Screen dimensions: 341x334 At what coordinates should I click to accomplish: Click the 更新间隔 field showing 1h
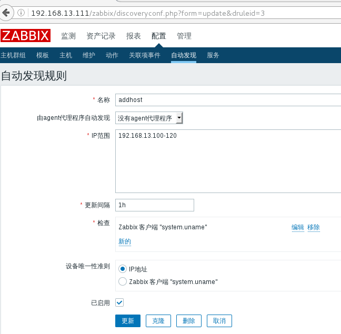pyautogui.click(x=155, y=205)
